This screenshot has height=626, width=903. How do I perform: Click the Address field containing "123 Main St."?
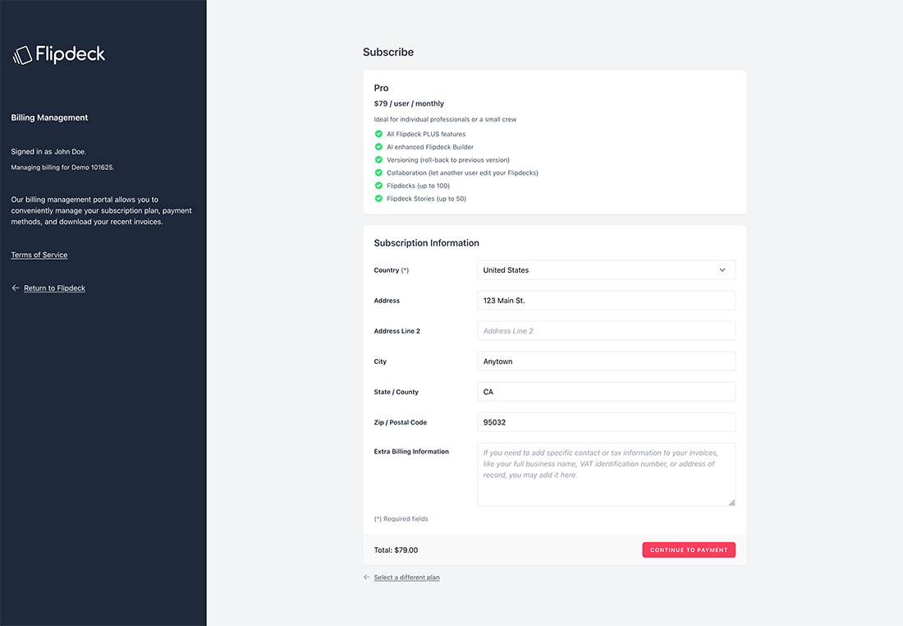(606, 300)
